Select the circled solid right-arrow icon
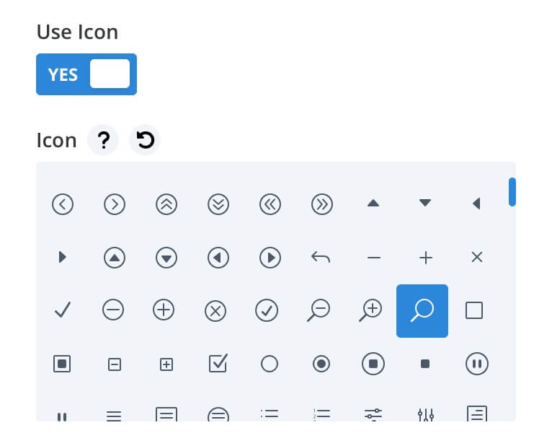 point(270,258)
